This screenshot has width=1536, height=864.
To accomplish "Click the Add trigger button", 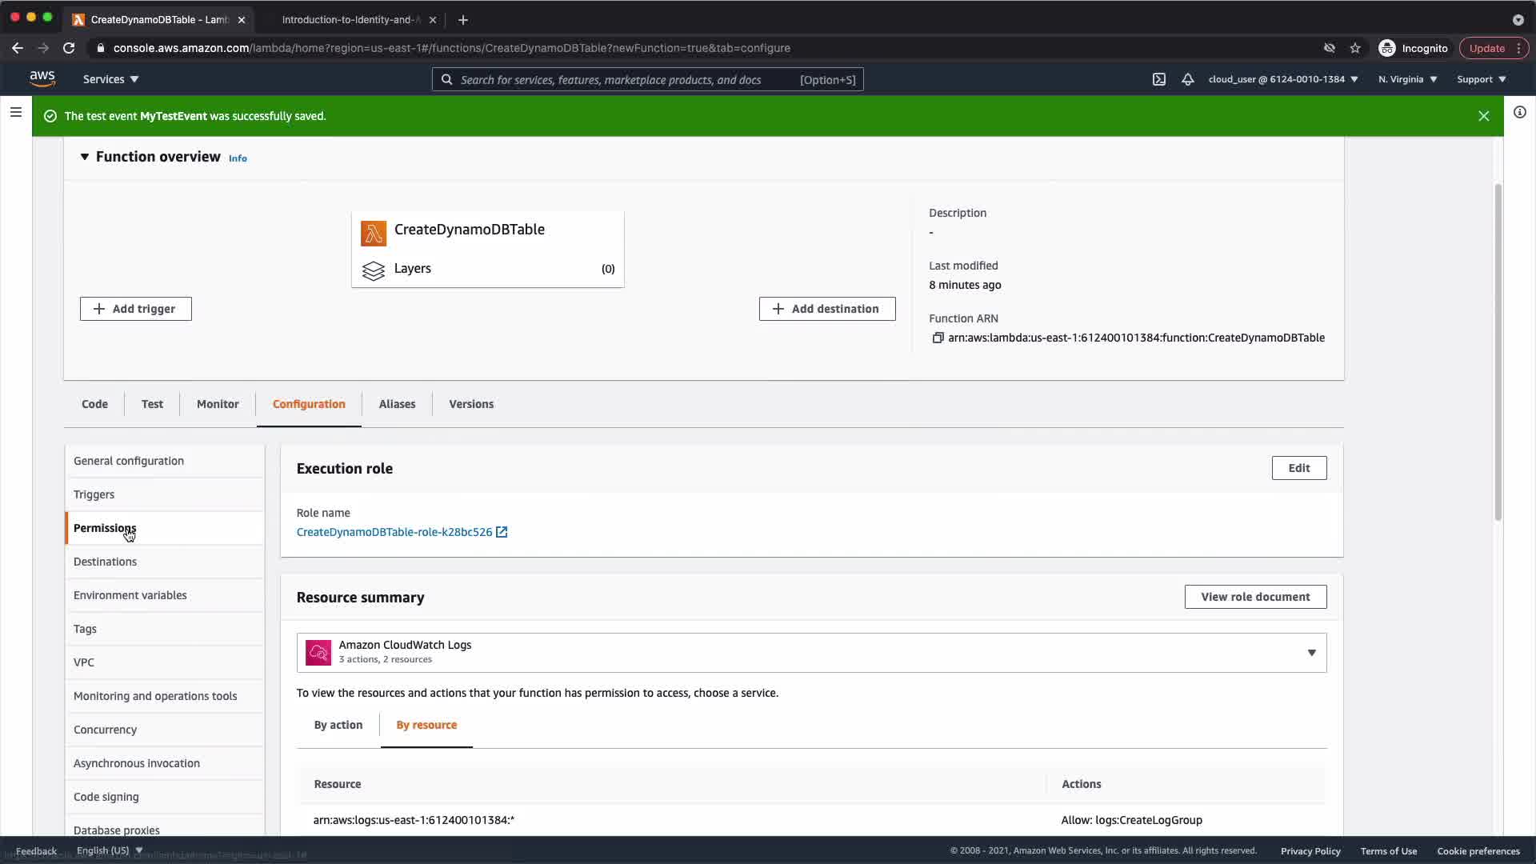I will point(135,309).
